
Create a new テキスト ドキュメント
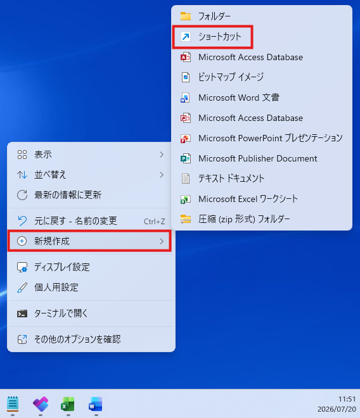(262, 179)
